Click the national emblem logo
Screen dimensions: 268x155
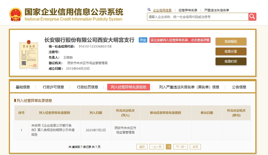click(15, 15)
